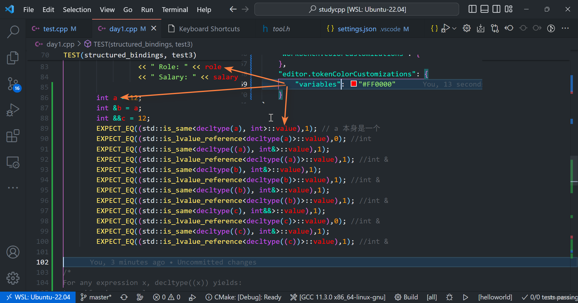
Task: Open changes compare icon in editor toolbar
Action: pos(495,28)
